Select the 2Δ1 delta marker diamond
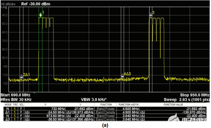This screenshot has width=211, height=128. click(21, 77)
